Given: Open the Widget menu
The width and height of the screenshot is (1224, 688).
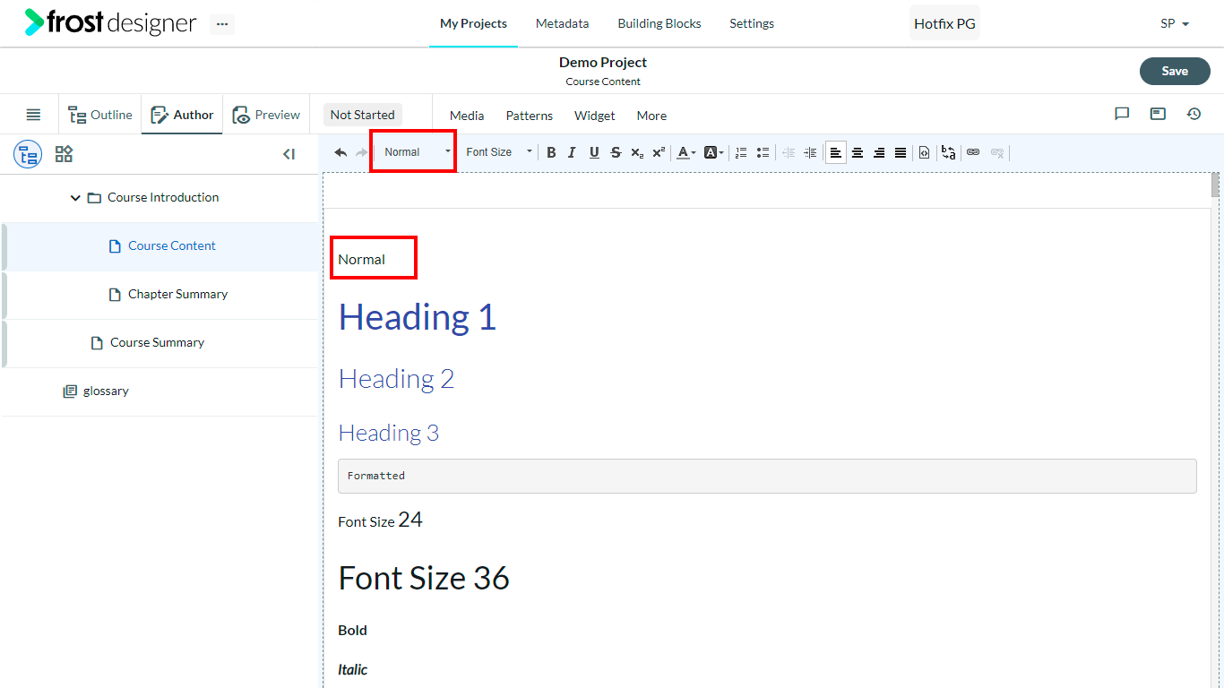Looking at the screenshot, I should click(x=595, y=116).
